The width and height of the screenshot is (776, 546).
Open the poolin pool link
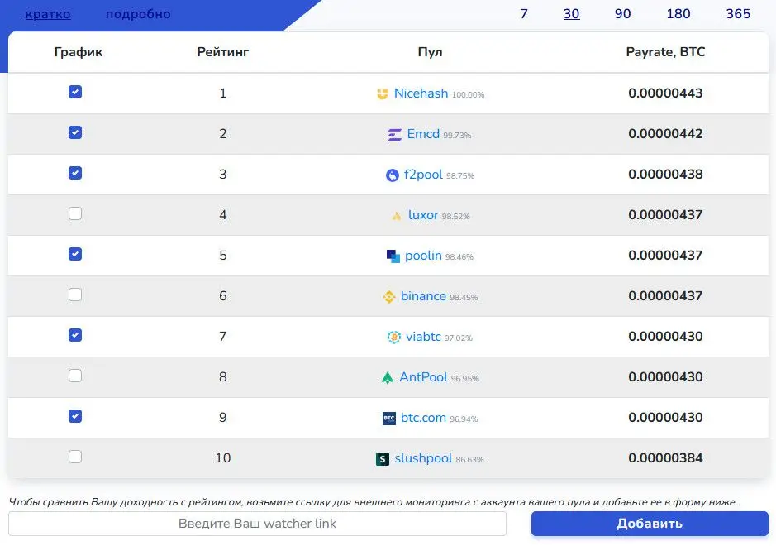click(423, 256)
